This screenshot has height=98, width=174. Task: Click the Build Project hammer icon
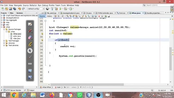pos(52,9)
